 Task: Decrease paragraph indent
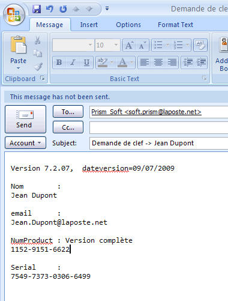point(188,62)
